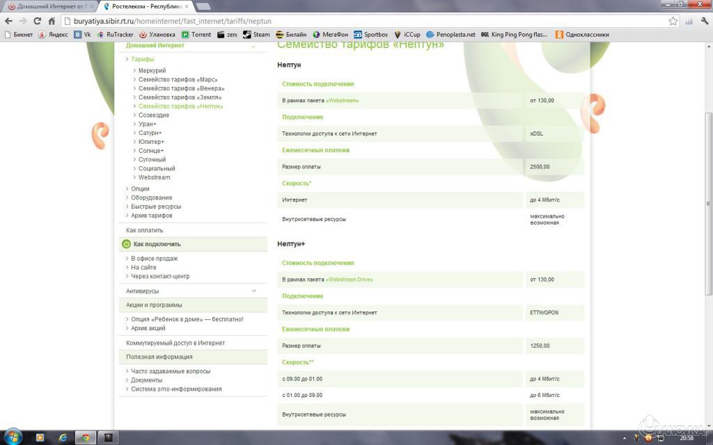Screen dimensions: 713x445
Task: Open a new browser tab
Action: pos(203,7)
